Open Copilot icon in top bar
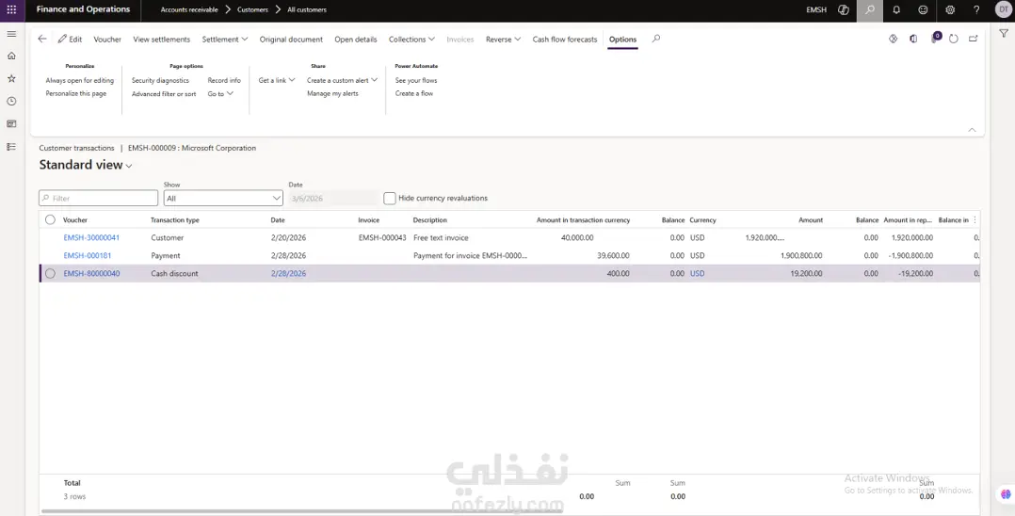 point(844,9)
